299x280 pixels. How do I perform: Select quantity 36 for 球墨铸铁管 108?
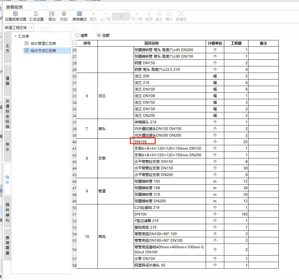click(x=236, y=188)
